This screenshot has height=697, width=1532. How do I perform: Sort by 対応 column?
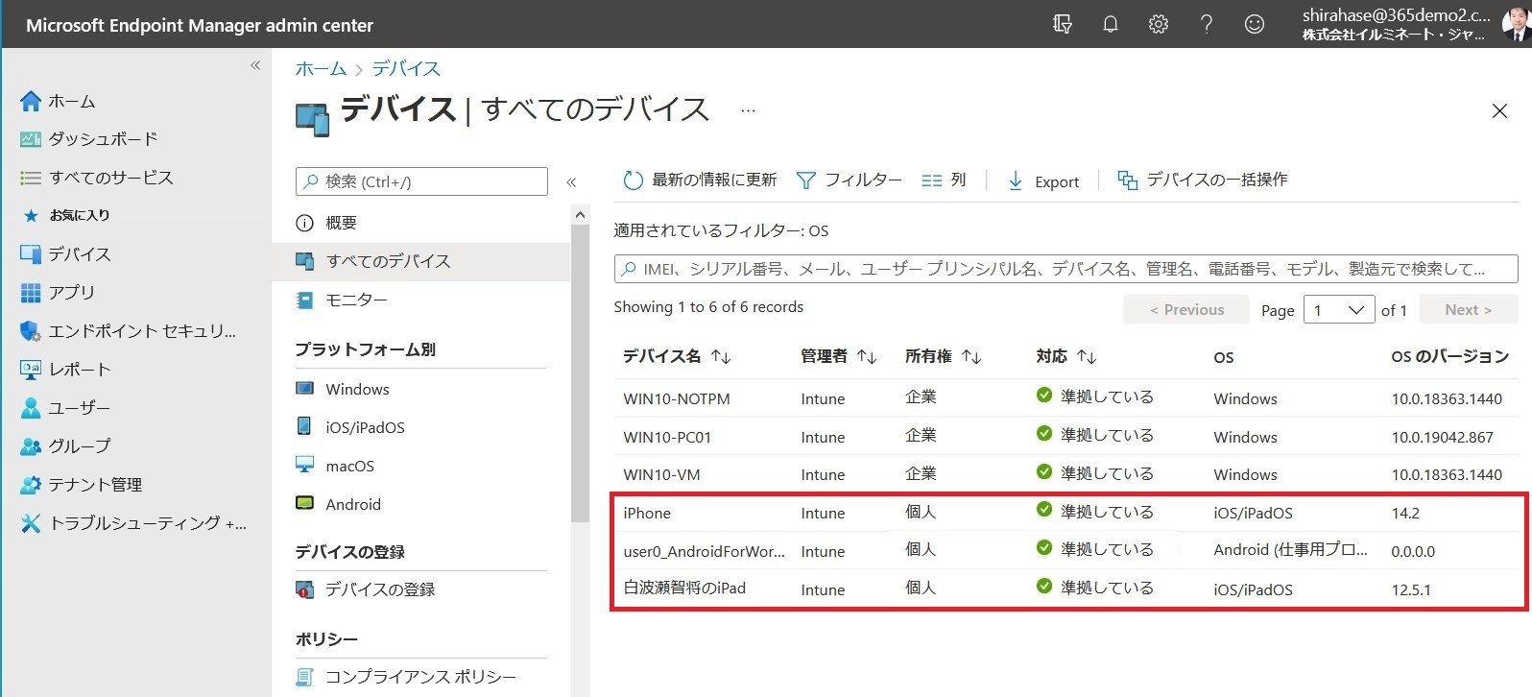point(1066,356)
